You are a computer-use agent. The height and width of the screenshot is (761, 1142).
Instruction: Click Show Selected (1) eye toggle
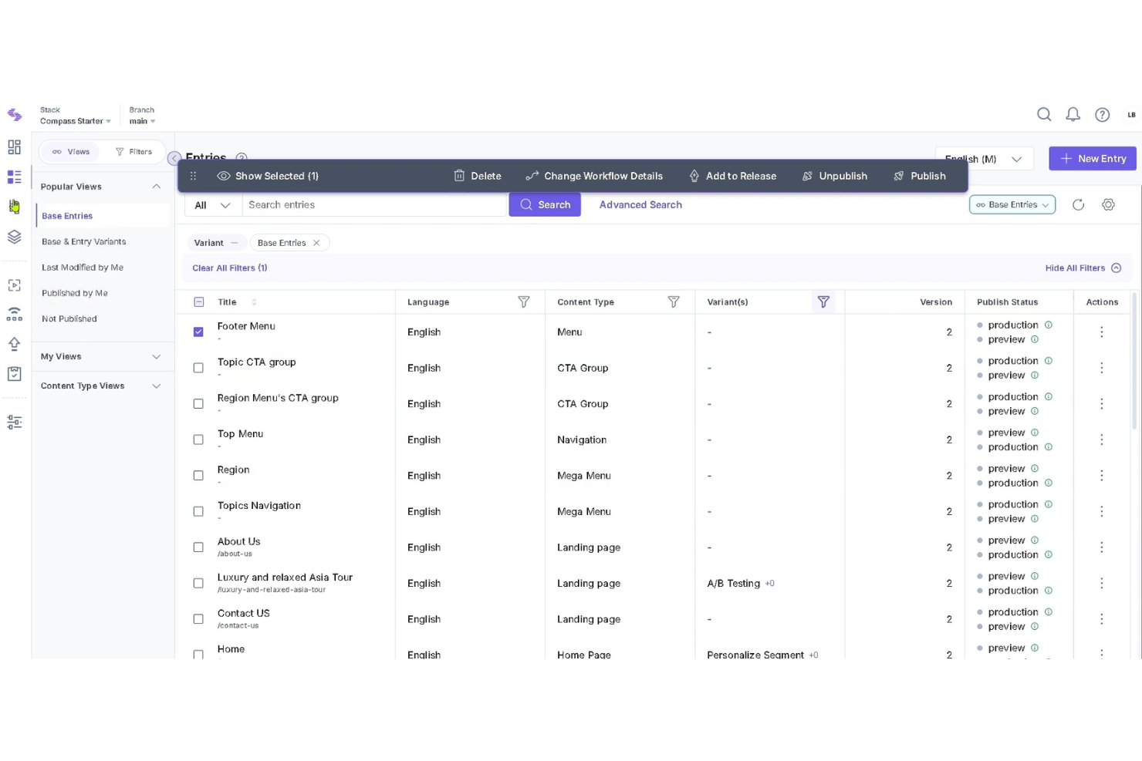[x=268, y=177]
